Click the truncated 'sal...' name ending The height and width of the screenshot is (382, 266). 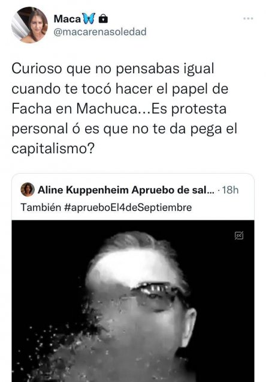(203, 190)
